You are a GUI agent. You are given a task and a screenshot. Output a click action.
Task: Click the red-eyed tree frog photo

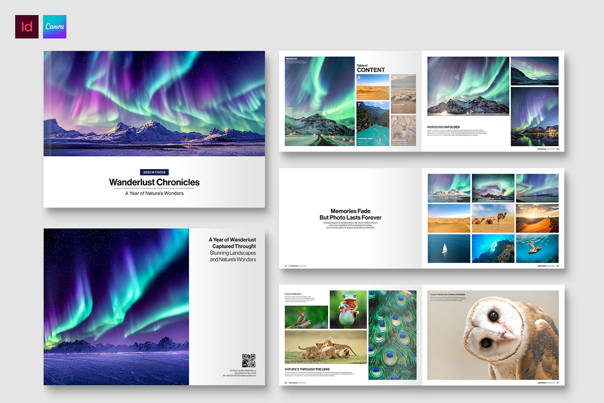[348, 309]
